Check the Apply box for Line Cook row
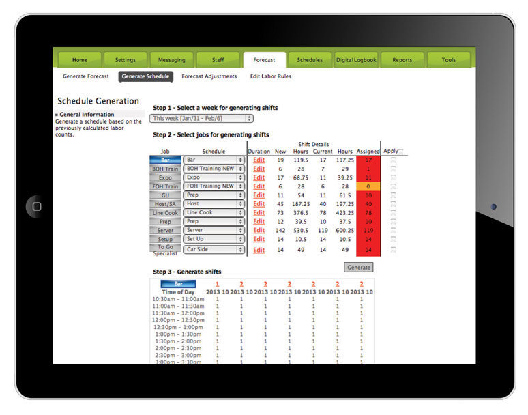528x415 pixels. click(394, 213)
